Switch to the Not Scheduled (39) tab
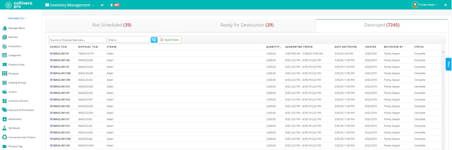Screen dimensions: 452x150 112,25
